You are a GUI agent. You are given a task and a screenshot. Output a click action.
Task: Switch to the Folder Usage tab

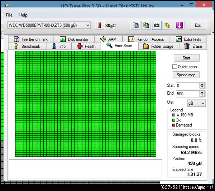click(x=159, y=46)
